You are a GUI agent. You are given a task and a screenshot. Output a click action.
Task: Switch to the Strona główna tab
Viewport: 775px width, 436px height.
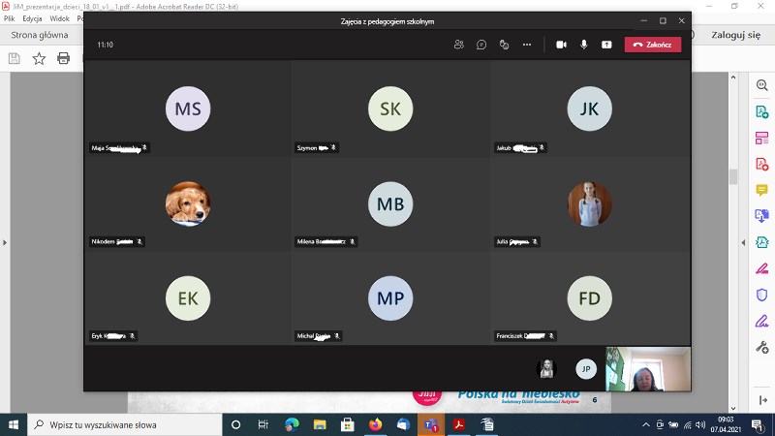(40, 35)
